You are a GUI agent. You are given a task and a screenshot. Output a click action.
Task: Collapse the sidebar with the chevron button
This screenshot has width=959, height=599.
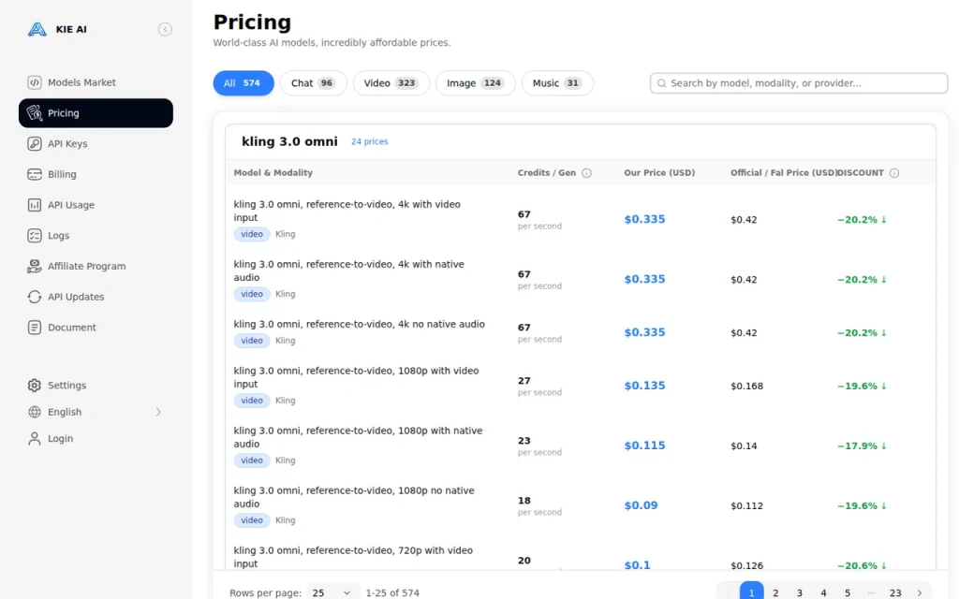click(165, 29)
